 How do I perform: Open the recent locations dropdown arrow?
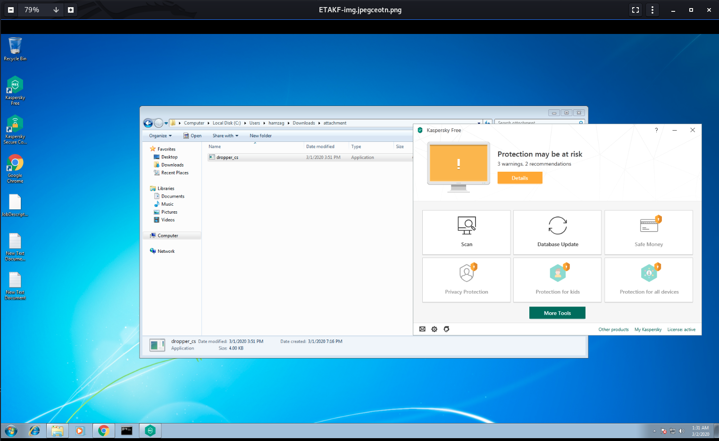point(166,123)
